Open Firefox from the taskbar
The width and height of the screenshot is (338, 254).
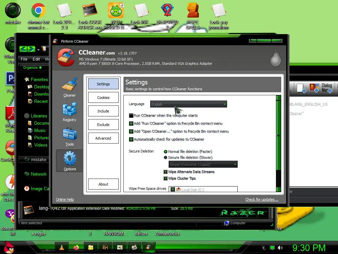76,247
